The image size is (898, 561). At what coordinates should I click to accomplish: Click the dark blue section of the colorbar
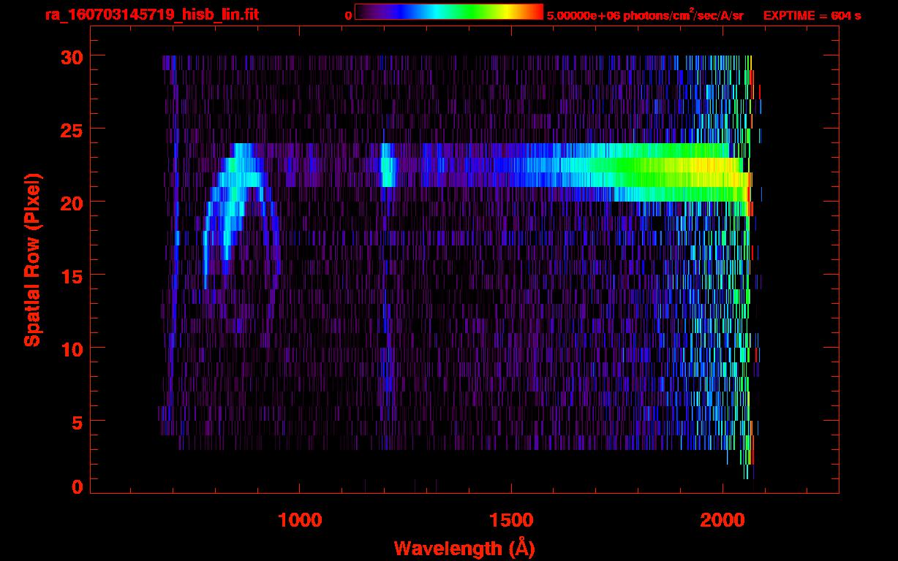click(391, 12)
